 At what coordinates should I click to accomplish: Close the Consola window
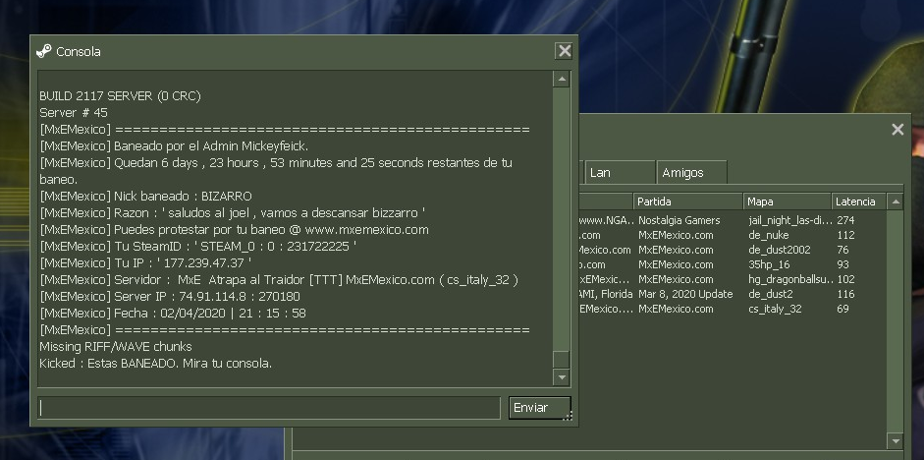564,51
